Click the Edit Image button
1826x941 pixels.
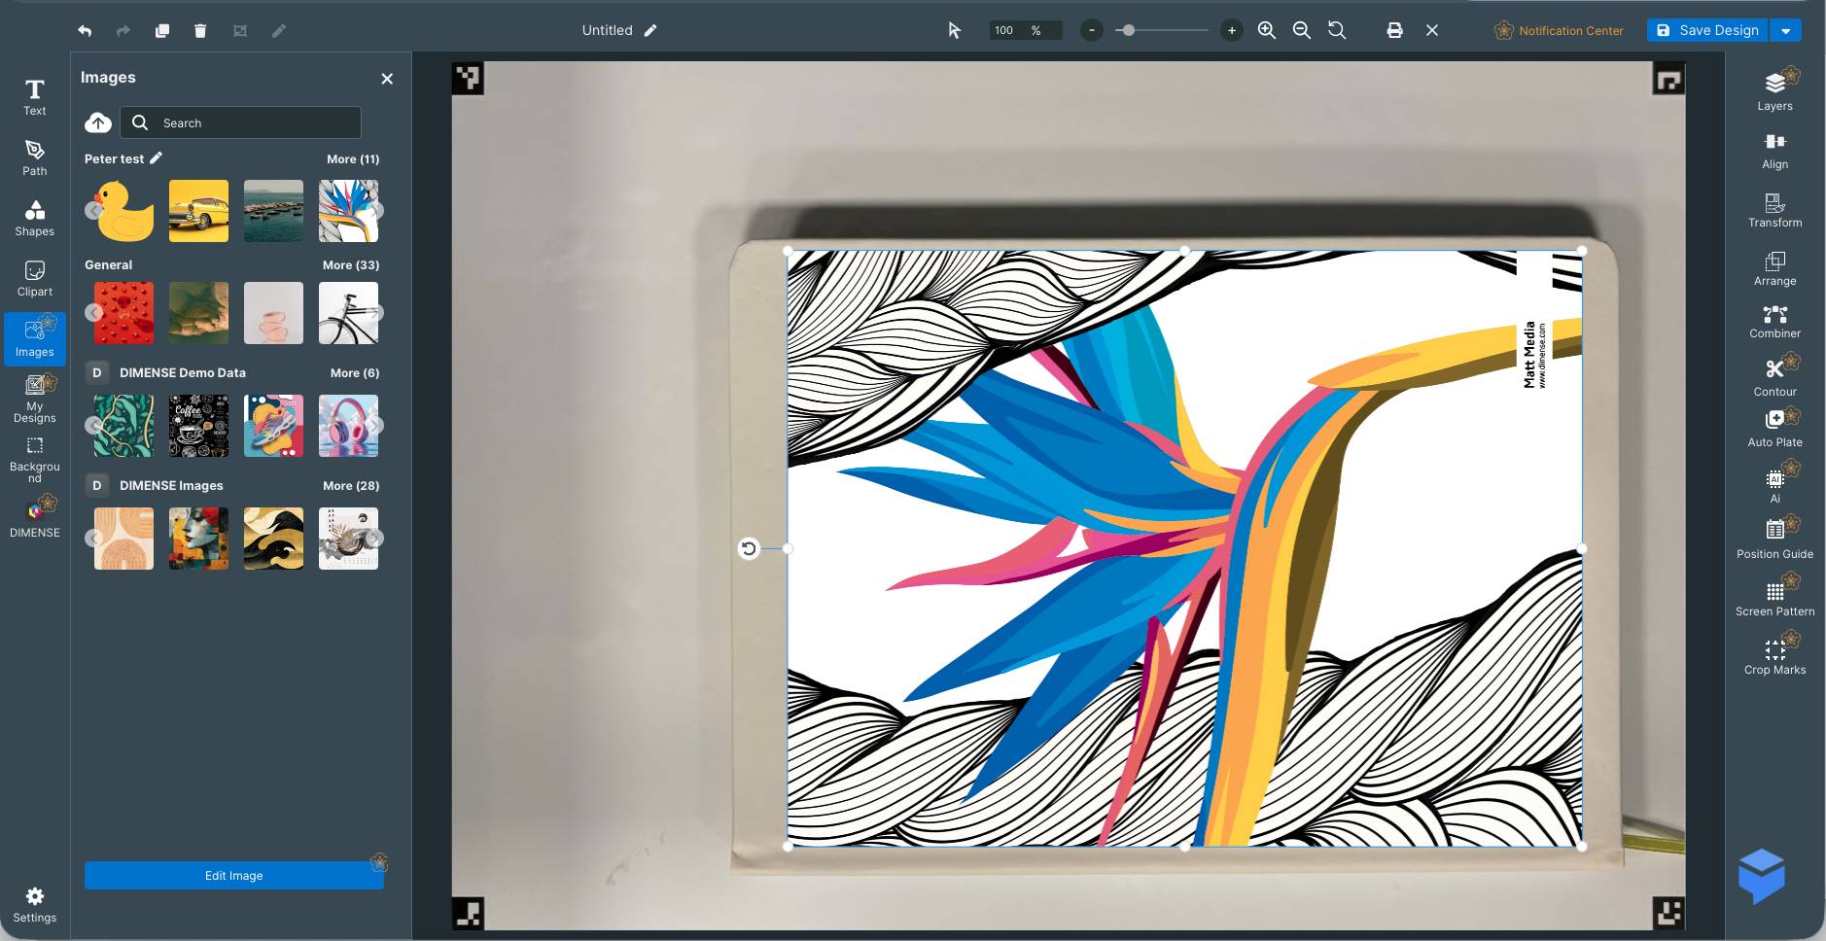[x=234, y=876]
